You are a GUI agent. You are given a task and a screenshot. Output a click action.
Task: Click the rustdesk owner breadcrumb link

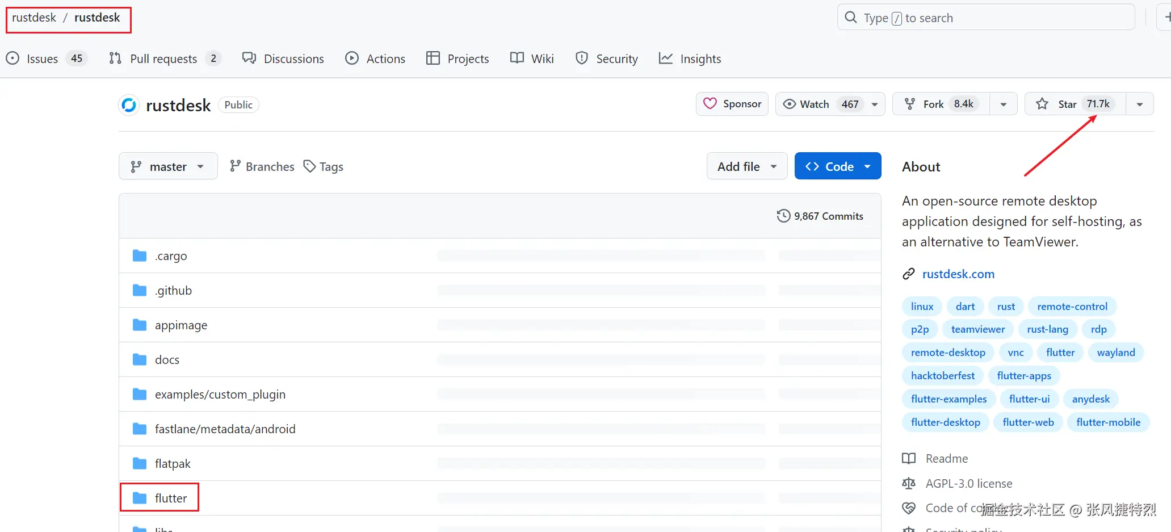[x=34, y=18]
